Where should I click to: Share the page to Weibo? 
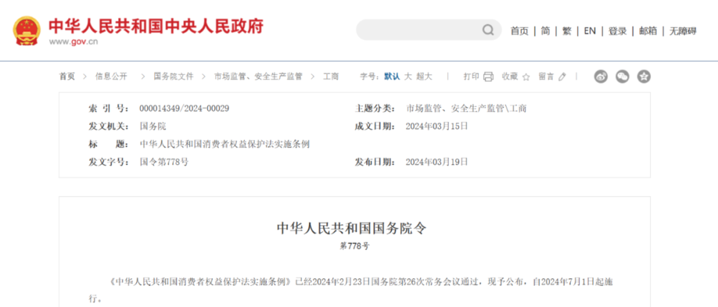pyautogui.click(x=601, y=77)
